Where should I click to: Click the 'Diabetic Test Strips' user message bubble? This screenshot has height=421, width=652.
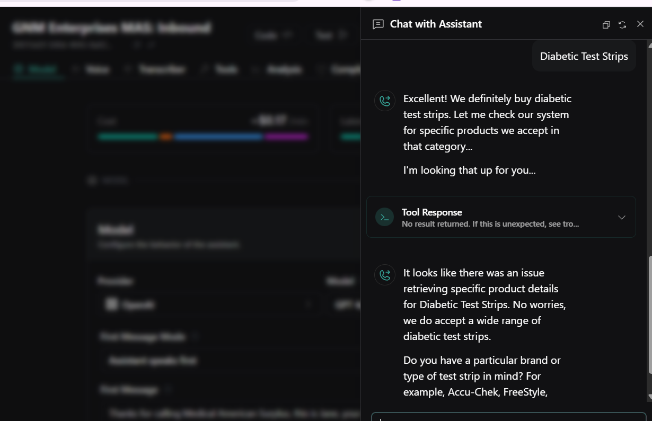point(584,56)
